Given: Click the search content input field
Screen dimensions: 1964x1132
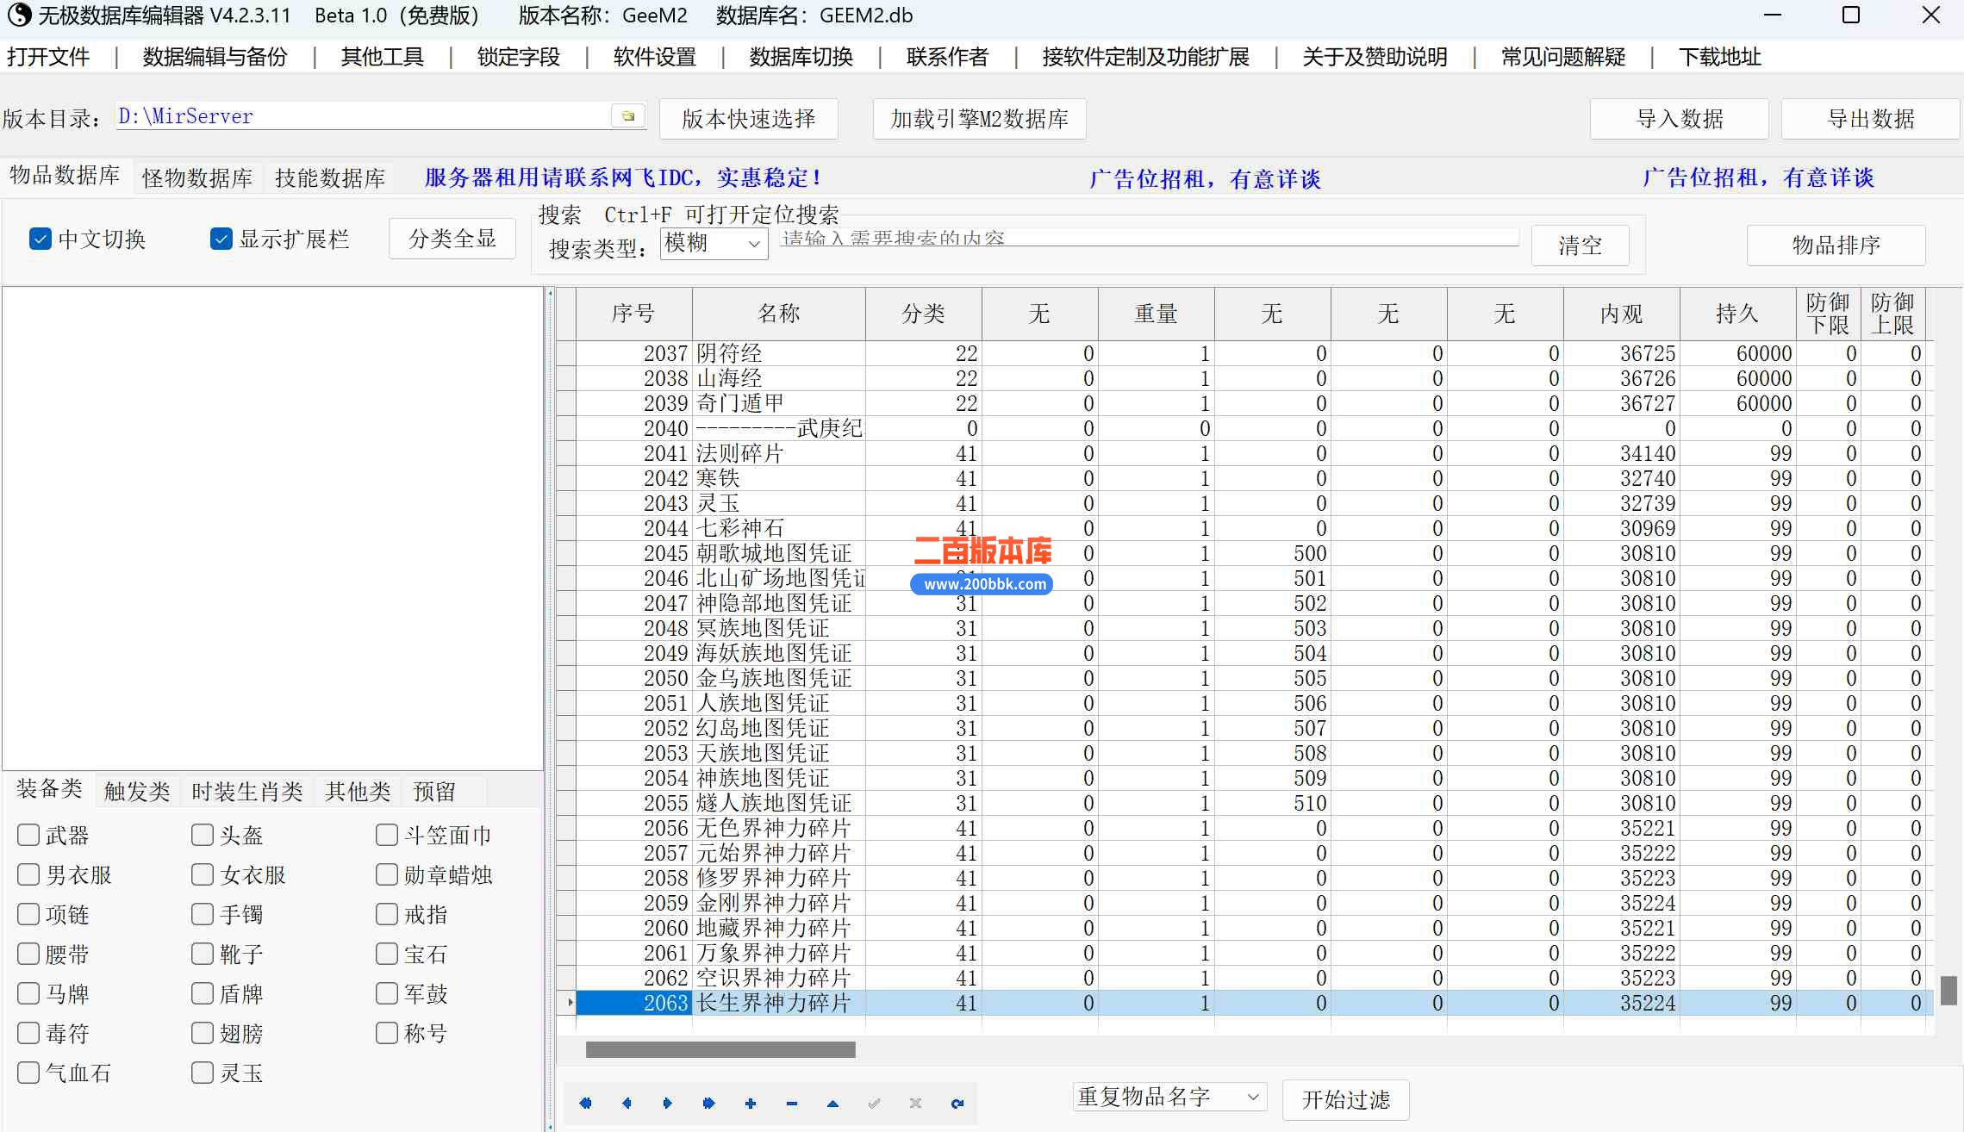Looking at the screenshot, I should (x=1150, y=238).
